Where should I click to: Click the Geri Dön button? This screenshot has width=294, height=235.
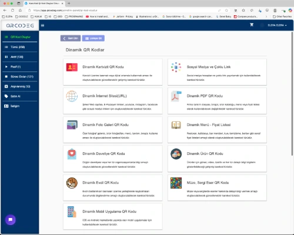[71, 38]
